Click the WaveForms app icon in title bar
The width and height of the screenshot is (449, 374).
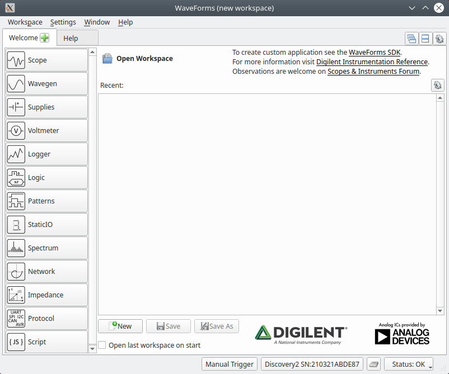[10, 8]
